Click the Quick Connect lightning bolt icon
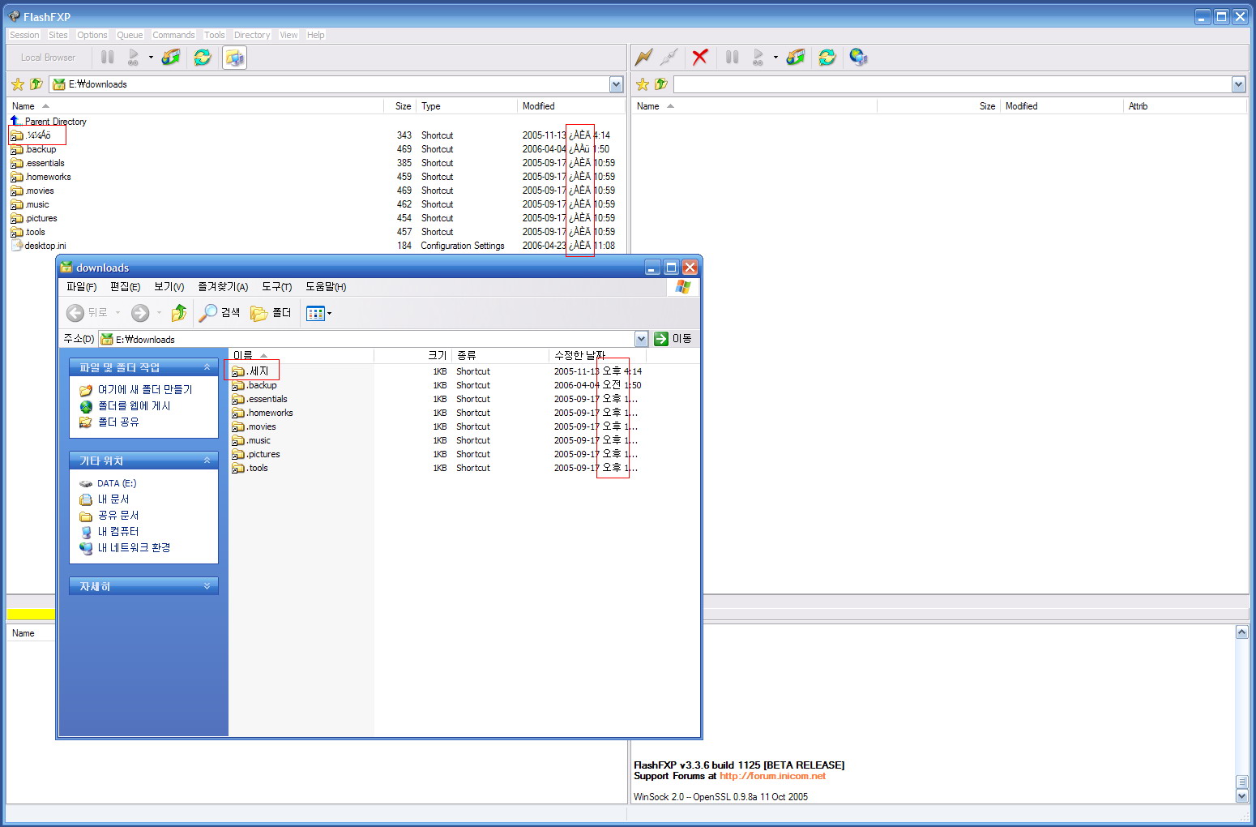This screenshot has width=1256, height=827. pyautogui.click(x=643, y=57)
